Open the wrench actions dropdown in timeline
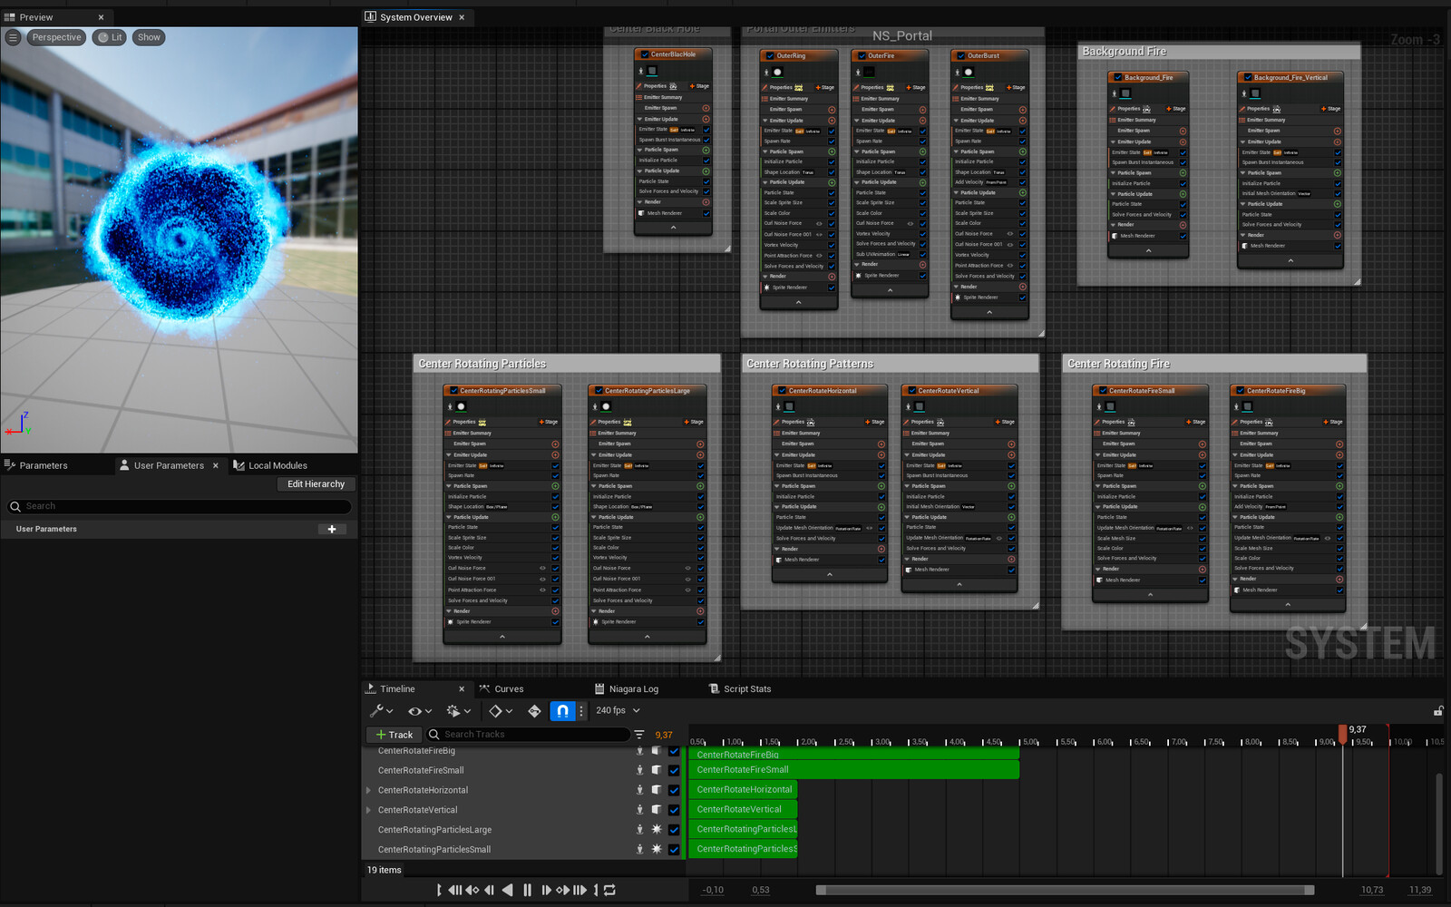 (x=381, y=711)
